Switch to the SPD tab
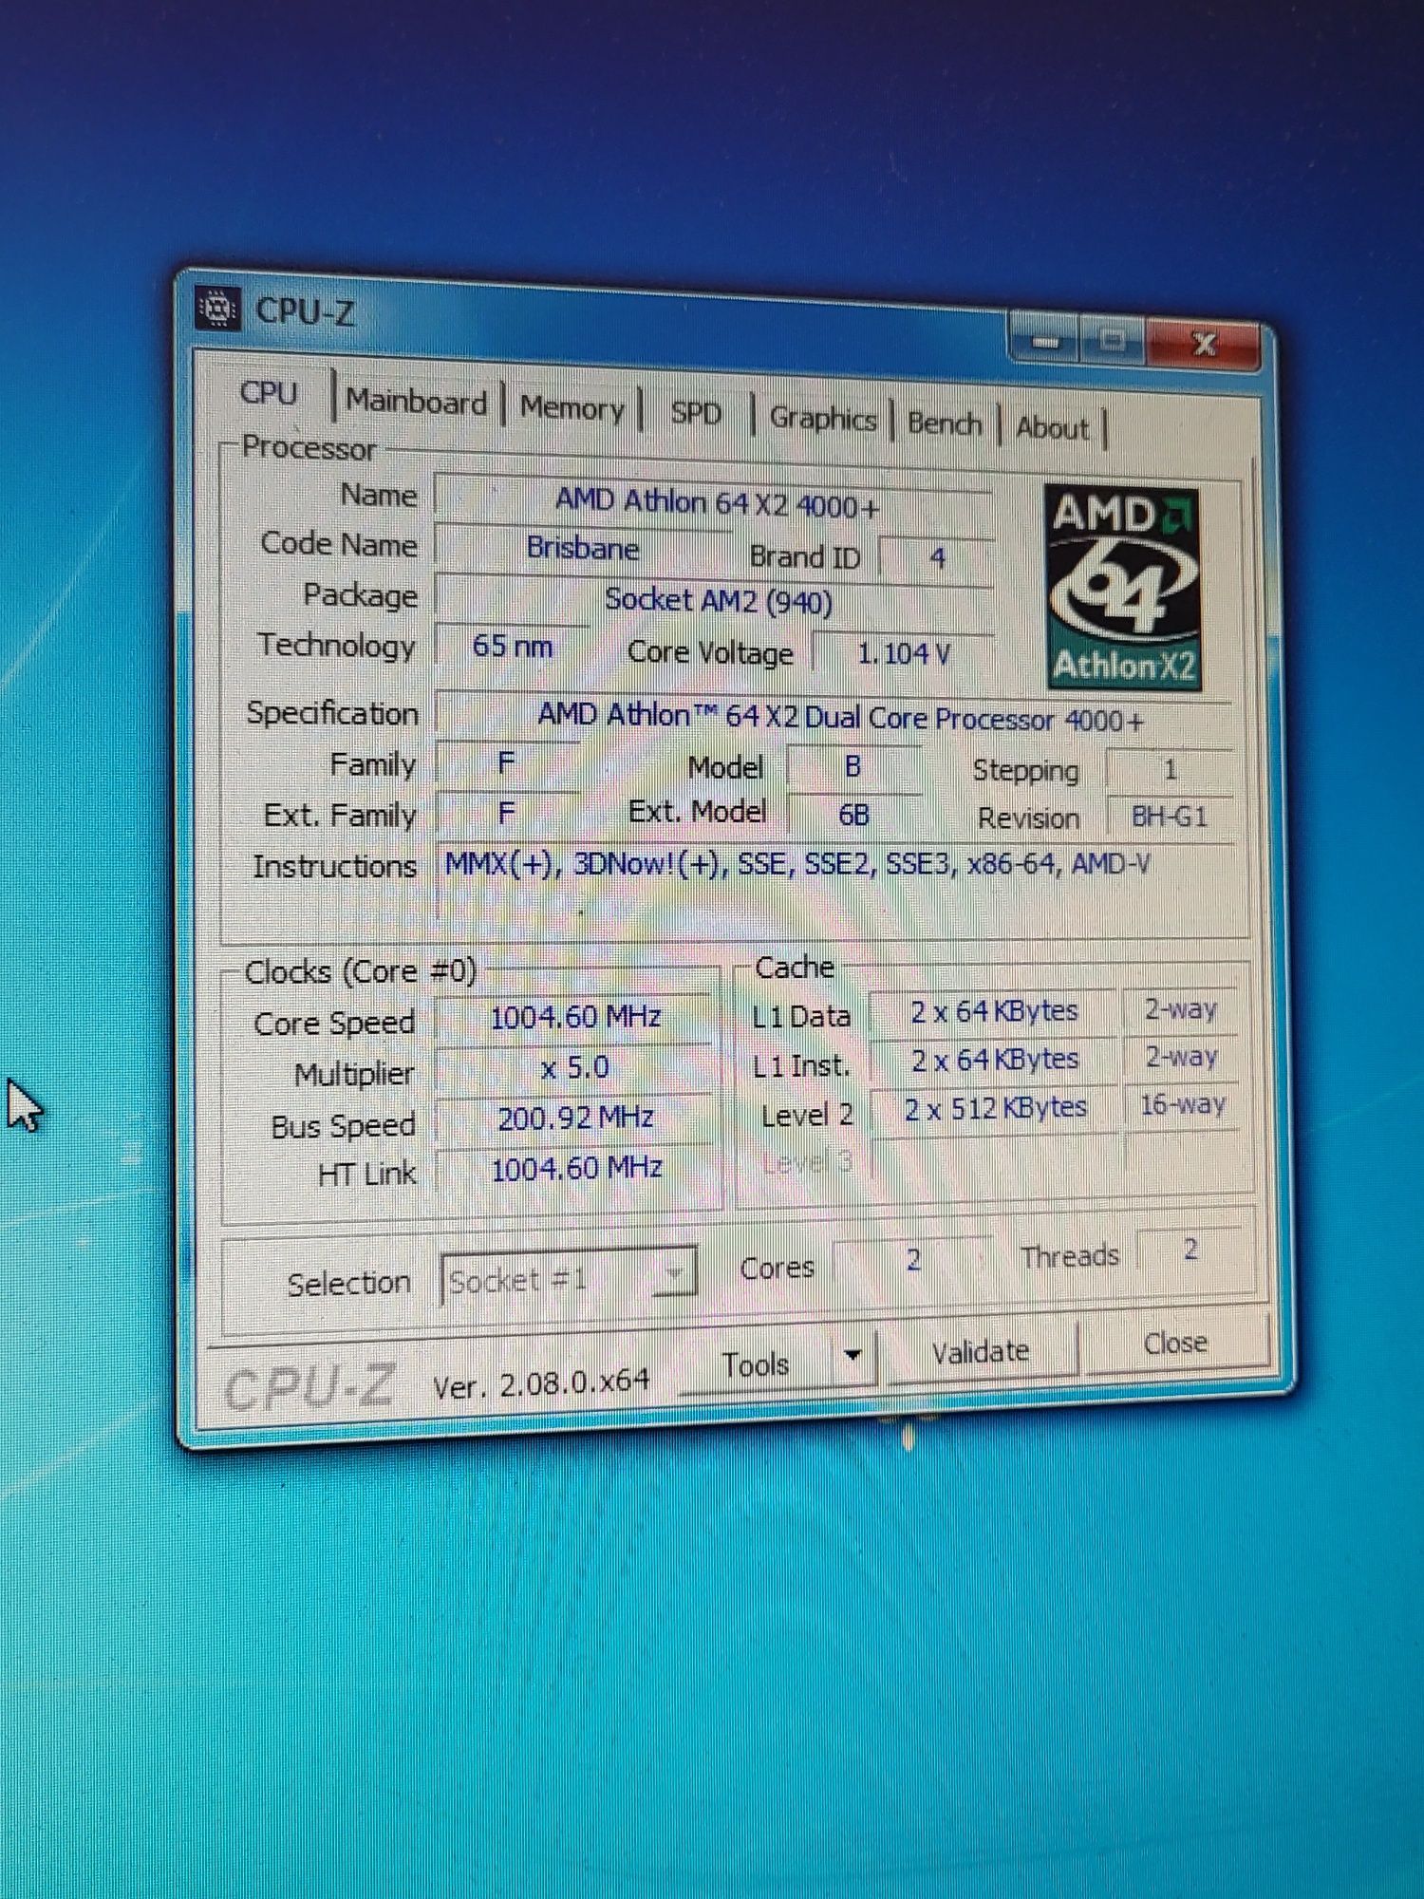 [696, 413]
